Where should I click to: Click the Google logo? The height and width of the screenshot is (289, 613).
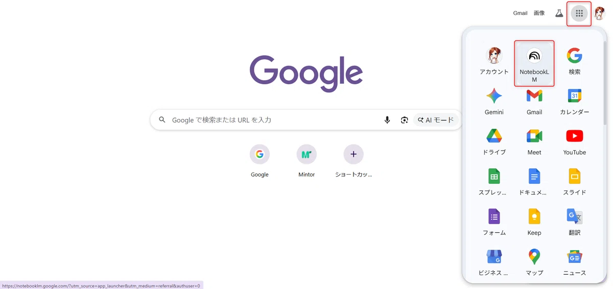pos(306,73)
